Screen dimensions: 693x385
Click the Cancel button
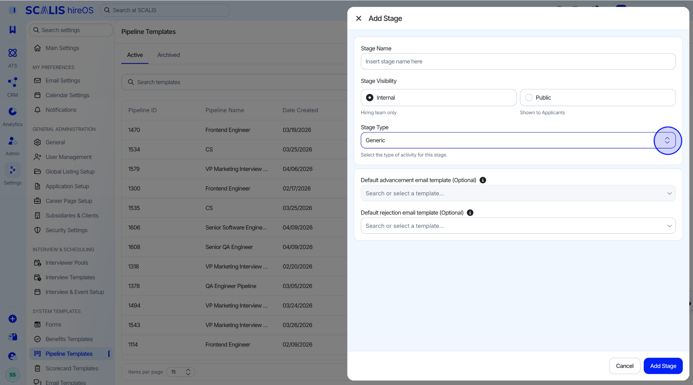[x=624, y=366]
